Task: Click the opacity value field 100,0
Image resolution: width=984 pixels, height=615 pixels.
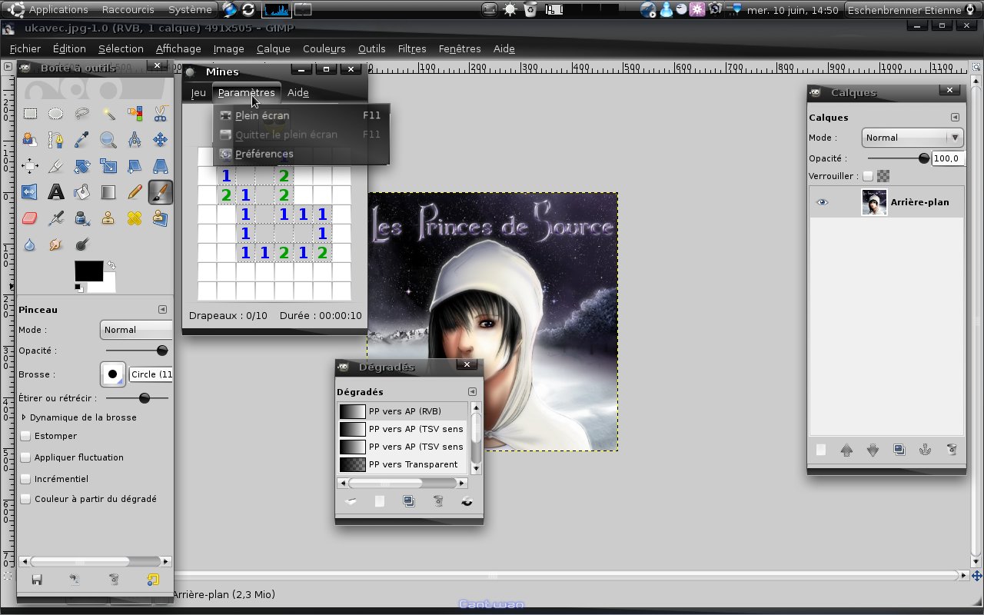Action: (x=948, y=158)
